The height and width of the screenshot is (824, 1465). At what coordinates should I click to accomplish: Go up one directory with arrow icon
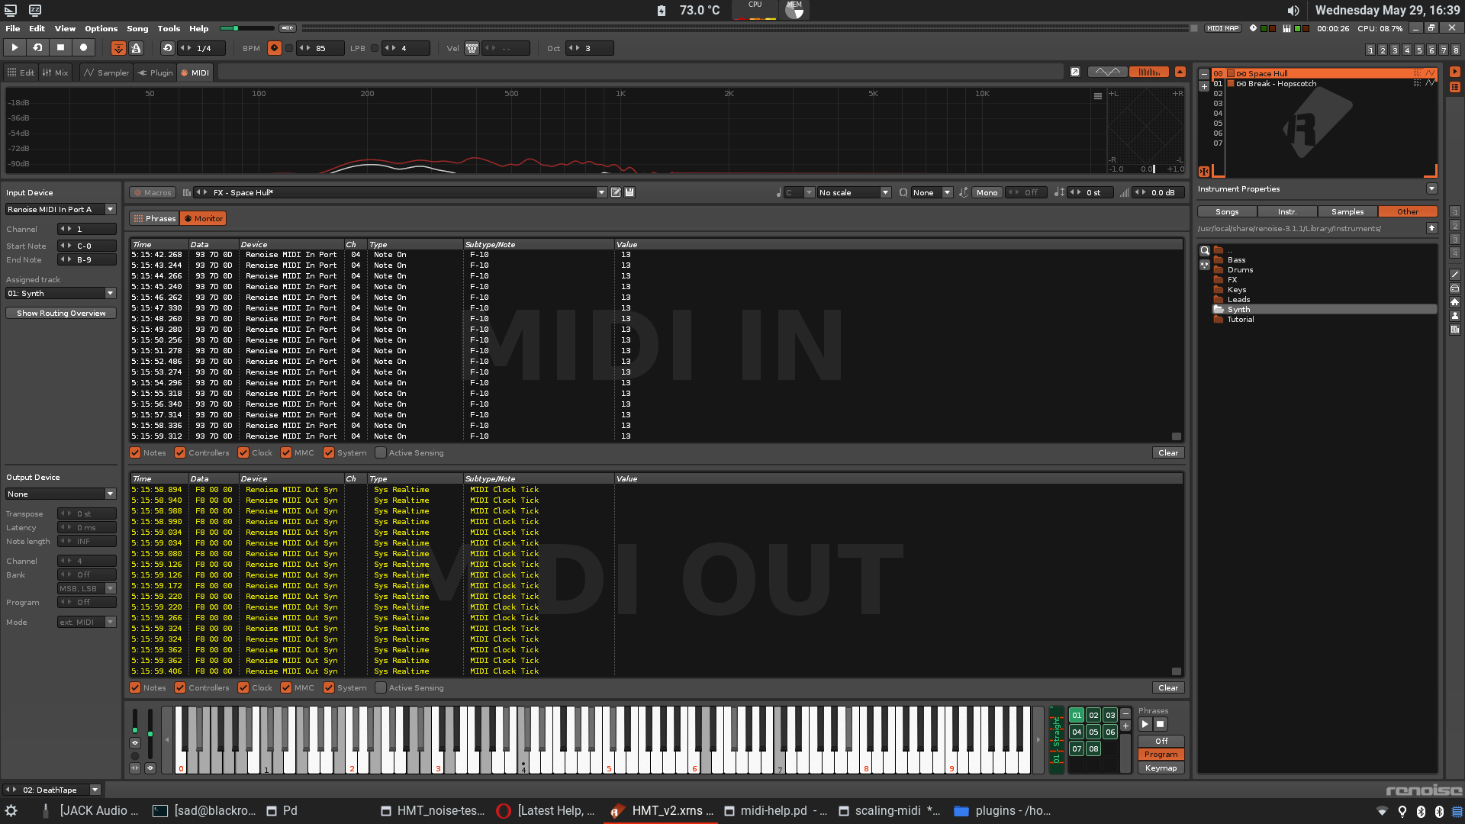click(1431, 228)
